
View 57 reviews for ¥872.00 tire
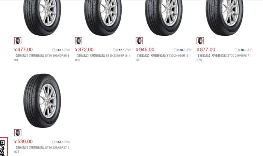coord(122,50)
